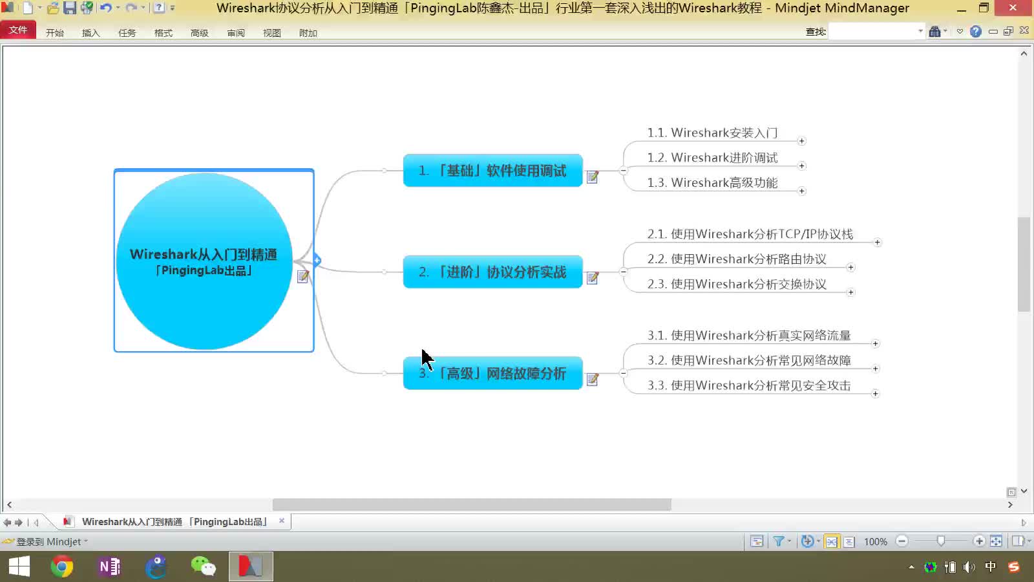
Task: Click the vertical scrollbar thumb
Action: [x=1024, y=264]
